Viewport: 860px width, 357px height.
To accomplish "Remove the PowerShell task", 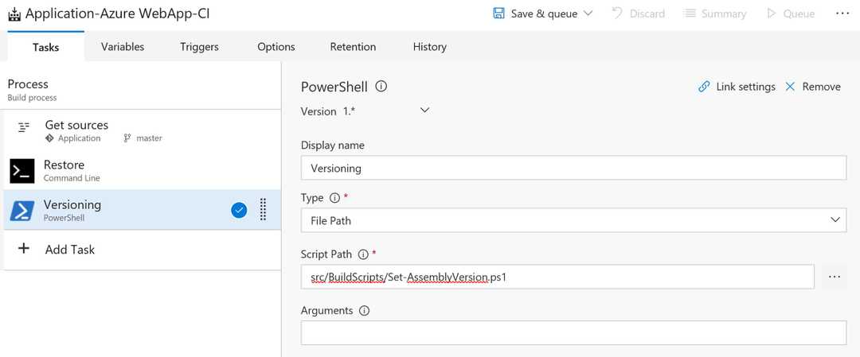I will (813, 87).
